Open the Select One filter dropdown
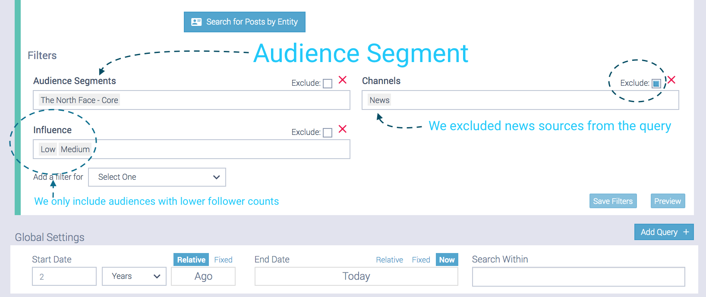 157,177
